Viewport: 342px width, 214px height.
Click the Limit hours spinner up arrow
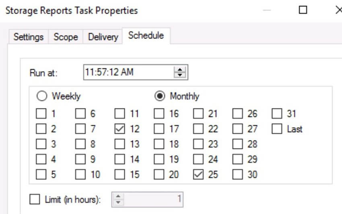[118, 196]
